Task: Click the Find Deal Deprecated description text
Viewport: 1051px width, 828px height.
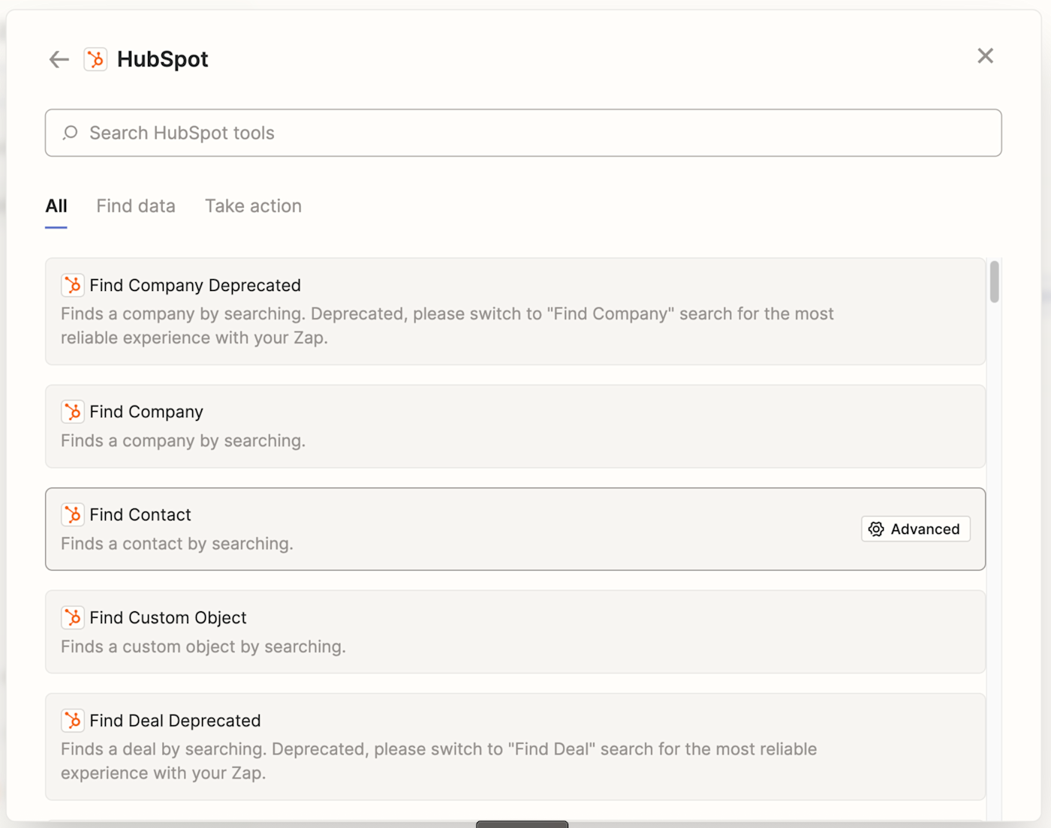Action: [x=439, y=760]
